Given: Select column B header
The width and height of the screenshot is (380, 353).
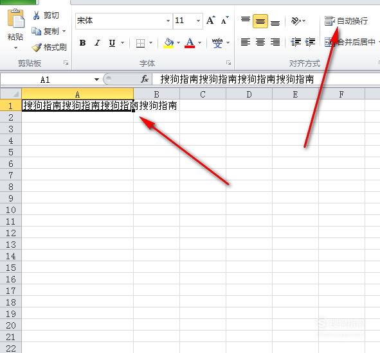Looking at the screenshot, I should coord(156,94).
